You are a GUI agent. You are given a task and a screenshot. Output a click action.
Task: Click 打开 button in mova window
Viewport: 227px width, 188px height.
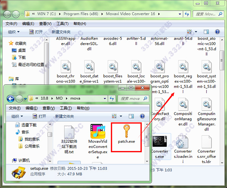pyautogui.click(x=39, y=116)
